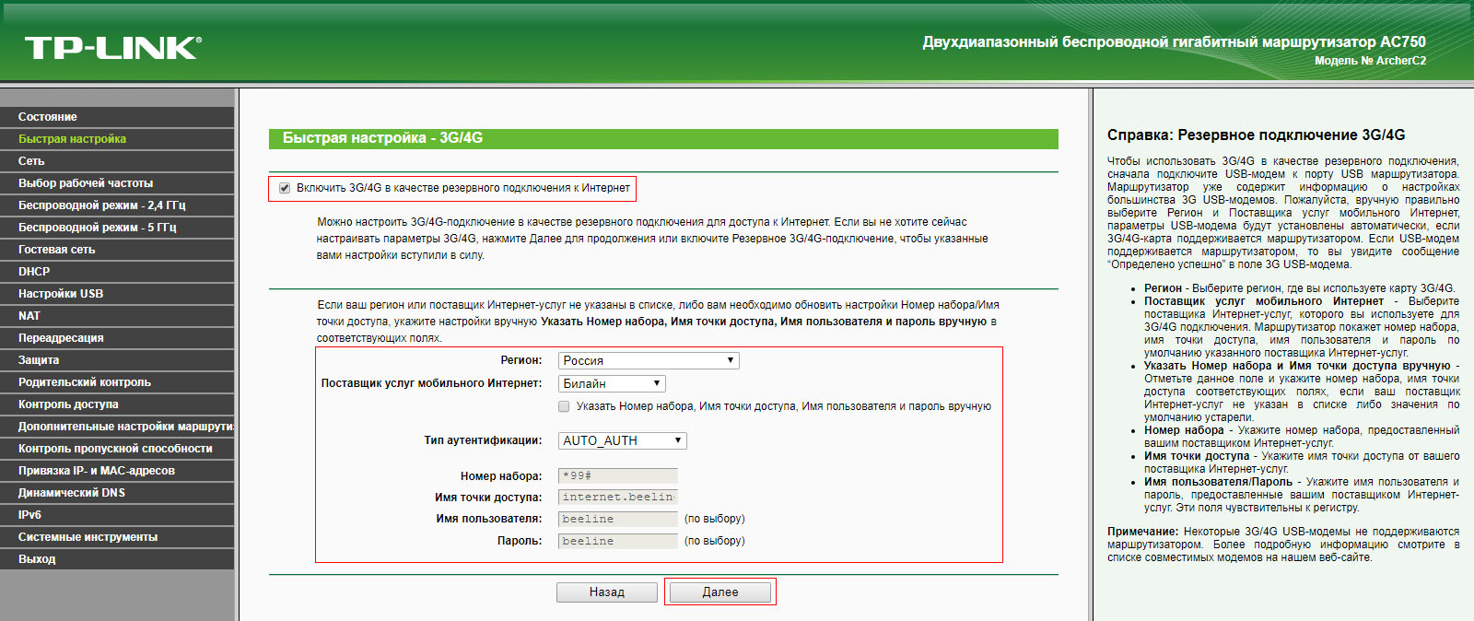This screenshot has width=1474, height=621.
Task: Click the Тип аутентификации label
Action: [x=483, y=440]
